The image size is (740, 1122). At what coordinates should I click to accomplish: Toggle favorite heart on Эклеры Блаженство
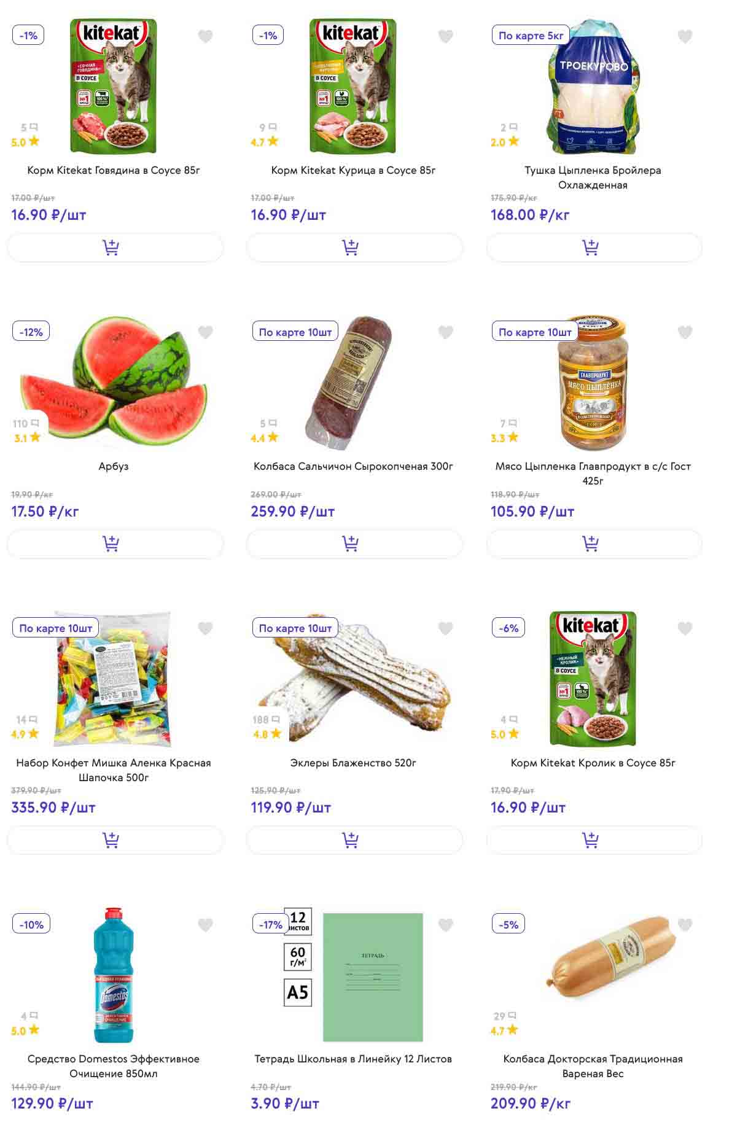point(445,628)
